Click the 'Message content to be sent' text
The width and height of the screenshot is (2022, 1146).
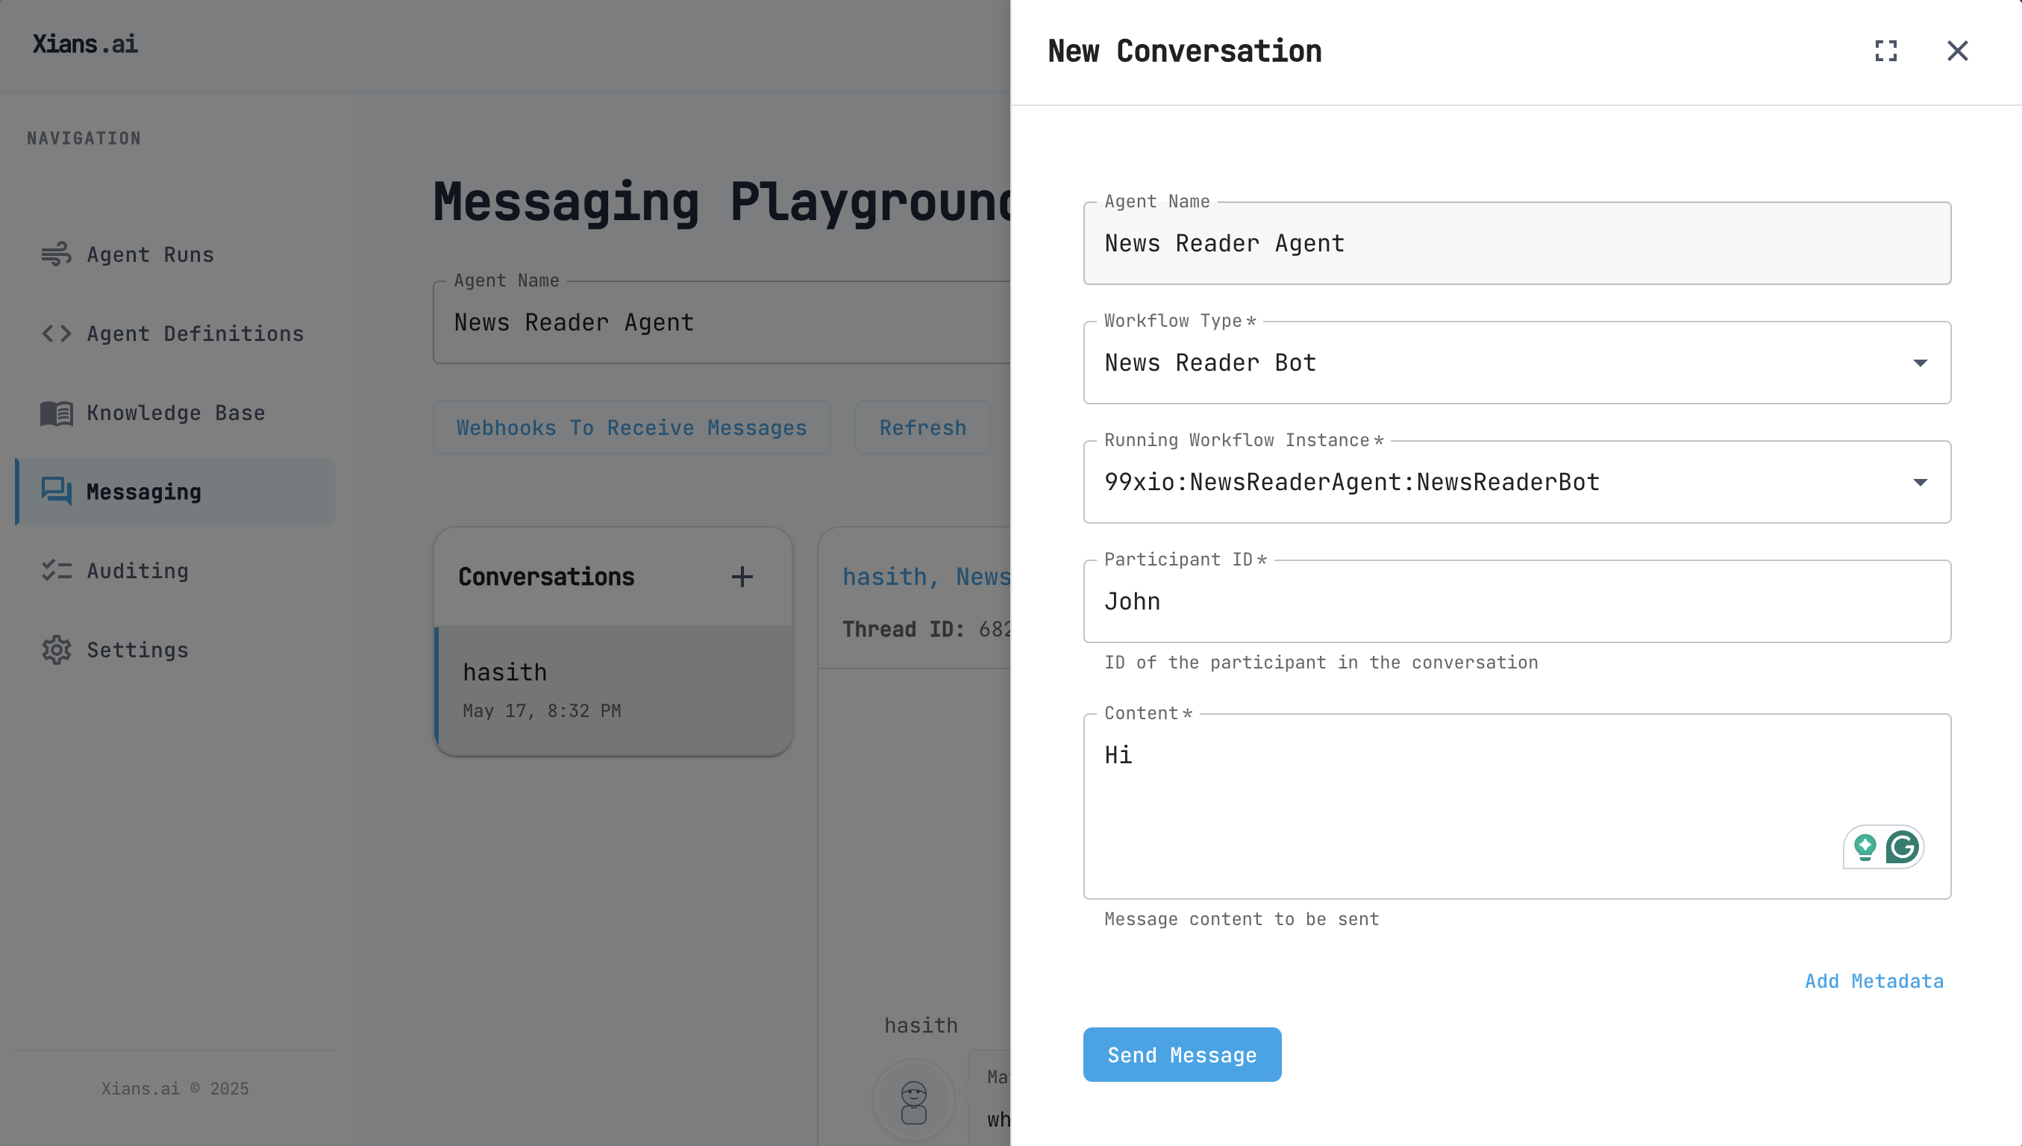[1242, 919]
